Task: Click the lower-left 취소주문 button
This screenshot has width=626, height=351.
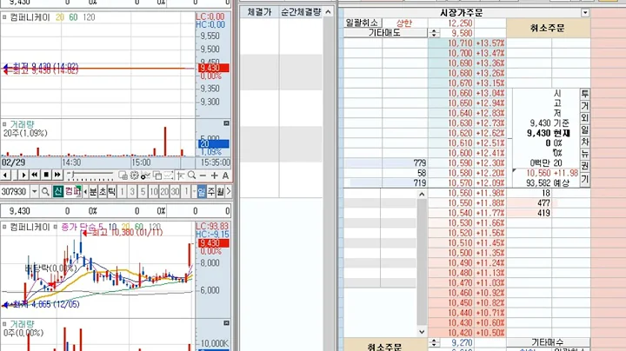Action: pyautogui.click(x=384, y=346)
